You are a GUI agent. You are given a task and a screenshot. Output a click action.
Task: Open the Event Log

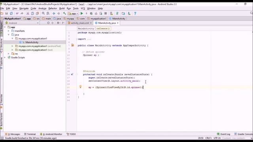click(x=223, y=134)
